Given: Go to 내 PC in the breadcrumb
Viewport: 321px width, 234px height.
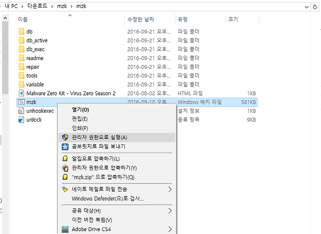Looking at the screenshot, I should tap(11, 6).
